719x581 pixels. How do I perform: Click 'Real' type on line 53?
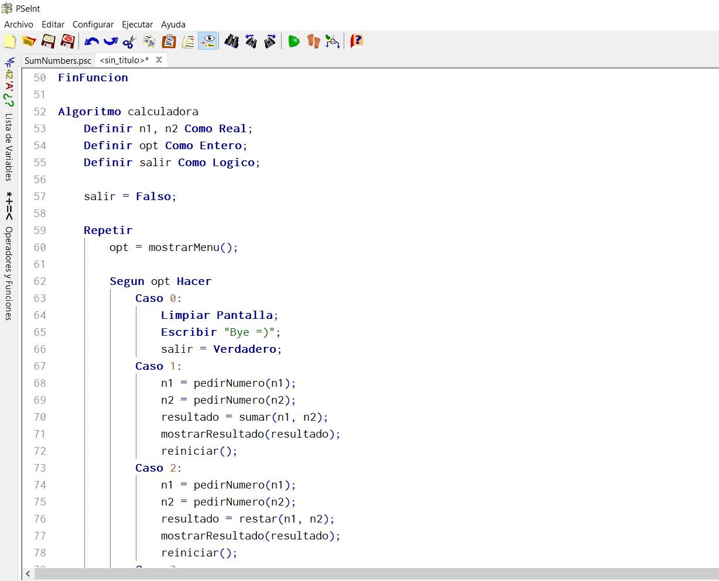click(233, 128)
